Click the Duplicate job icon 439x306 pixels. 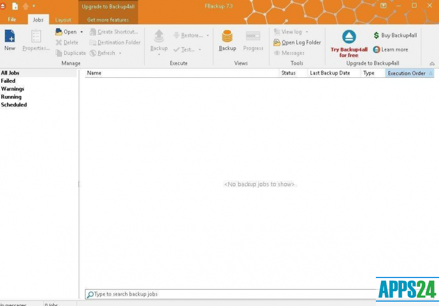(59, 53)
